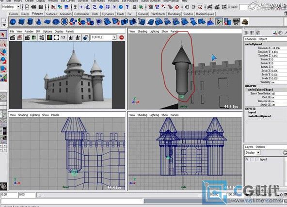Click the question mark icon in status line
The image size is (287, 207).
pos(127,7)
